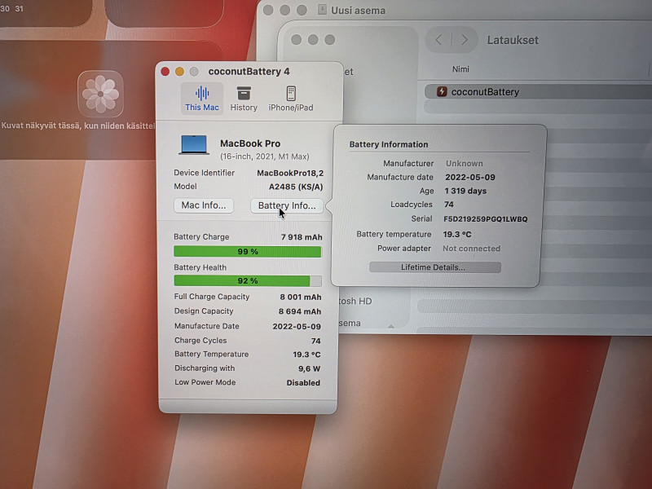
Task: Select Macintosh HD in Finder sidebar
Action: 355,301
